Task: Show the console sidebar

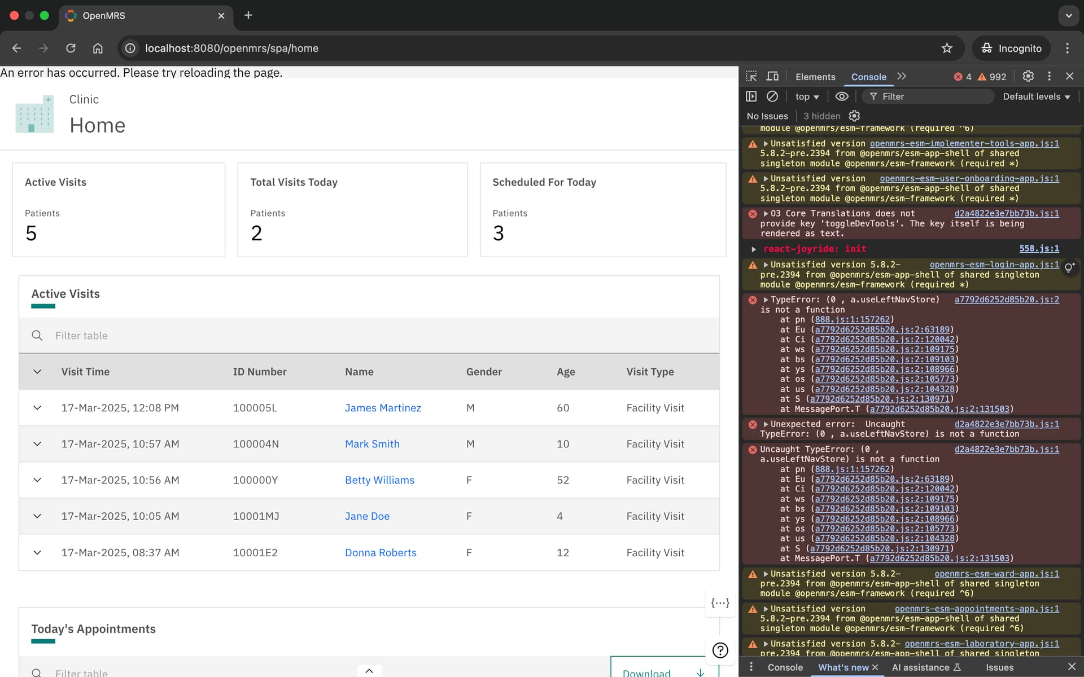Action: [x=751, y=96]
